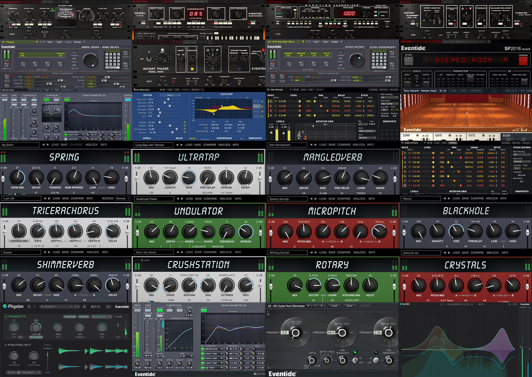Click Ping Pong button in Physion
Screen dimensions: 532x377
click(x=70, y=317)
